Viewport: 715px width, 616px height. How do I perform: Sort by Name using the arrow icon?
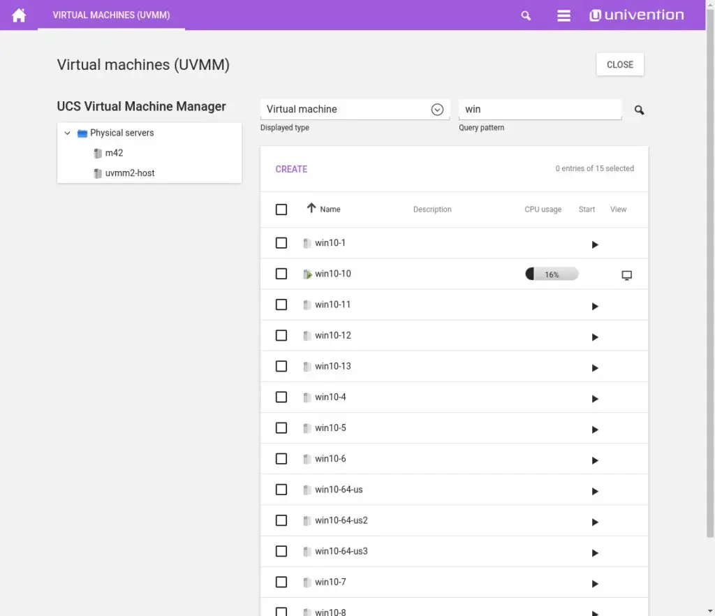(311, 208)
